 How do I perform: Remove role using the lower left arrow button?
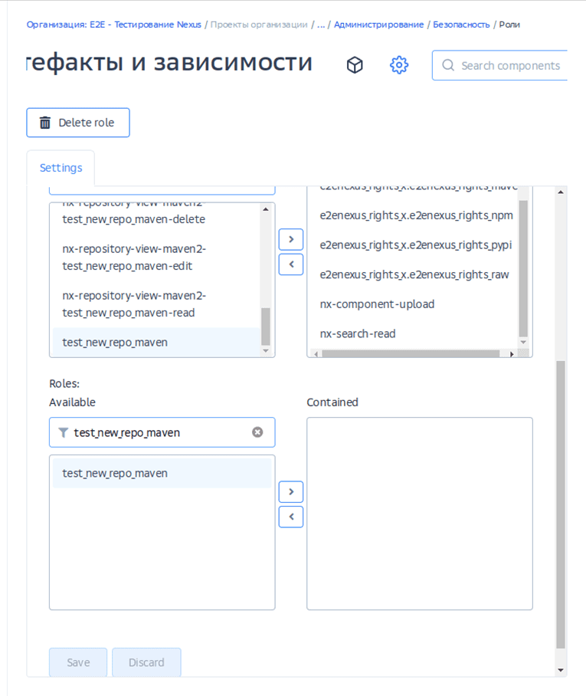(x=291, y=517)
